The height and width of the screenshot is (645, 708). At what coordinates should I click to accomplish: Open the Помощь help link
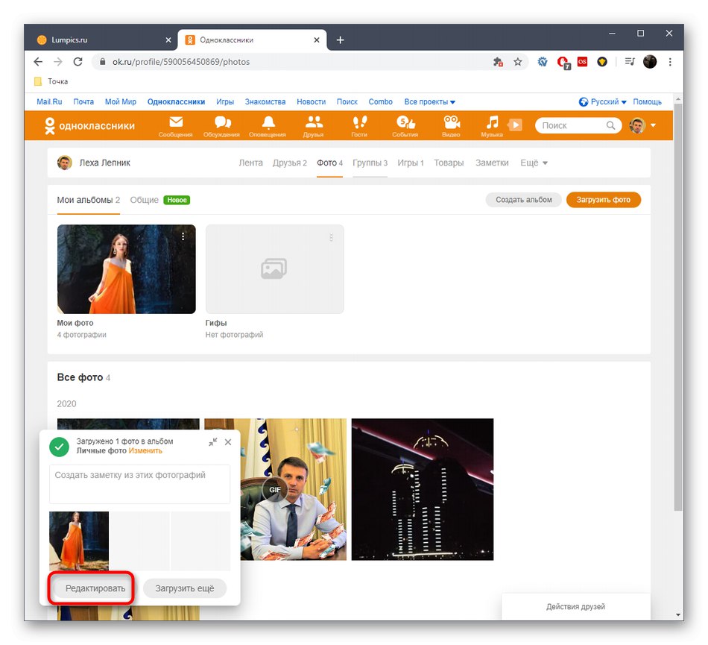pos(647,102)
